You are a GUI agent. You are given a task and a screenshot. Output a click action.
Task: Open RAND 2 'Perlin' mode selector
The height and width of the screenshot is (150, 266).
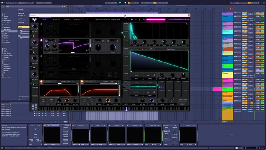coord(136,92)
